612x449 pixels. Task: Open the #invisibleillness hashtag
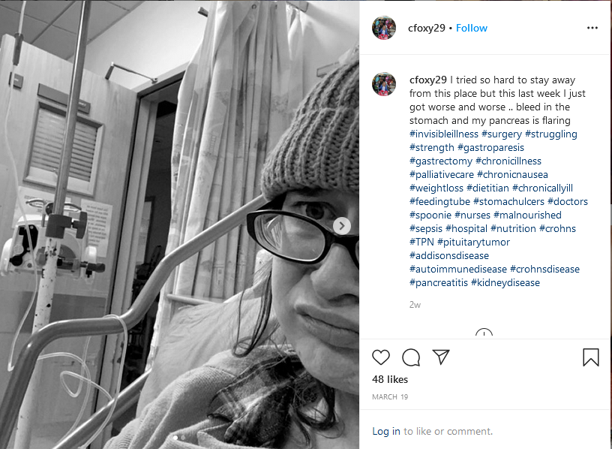[x=444, y=134]
